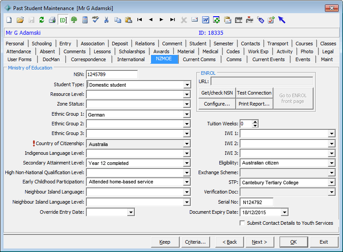
Task: Click the Exit button
Action: click(x=324, y=242)
